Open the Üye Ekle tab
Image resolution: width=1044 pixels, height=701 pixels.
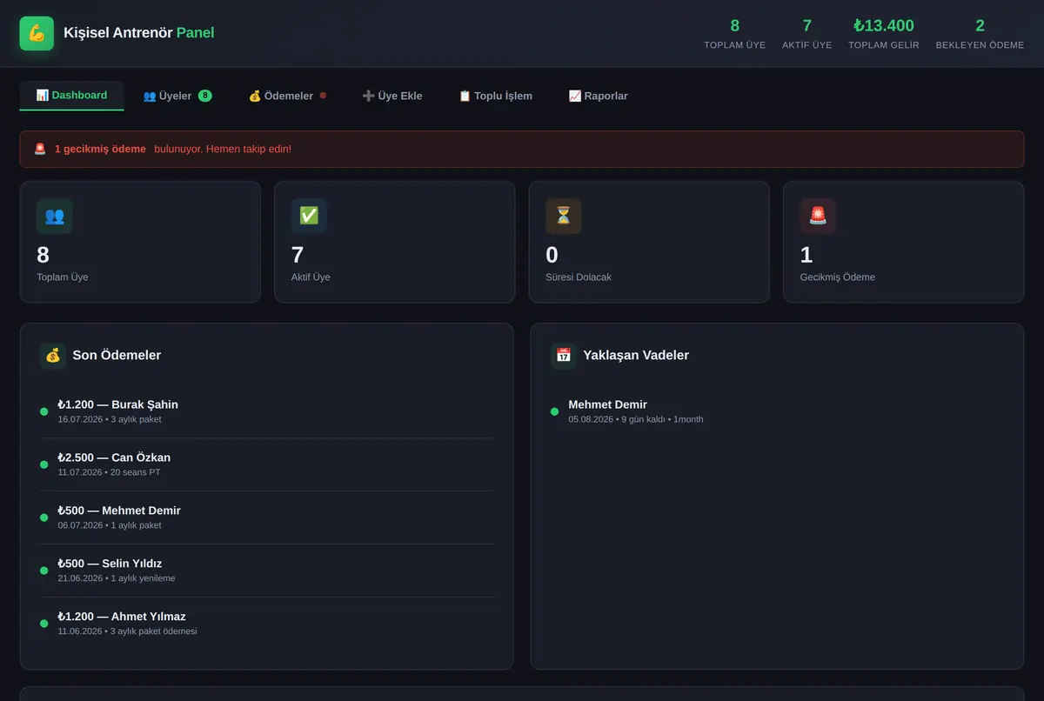pyautogui.click(x=392, y=96)
